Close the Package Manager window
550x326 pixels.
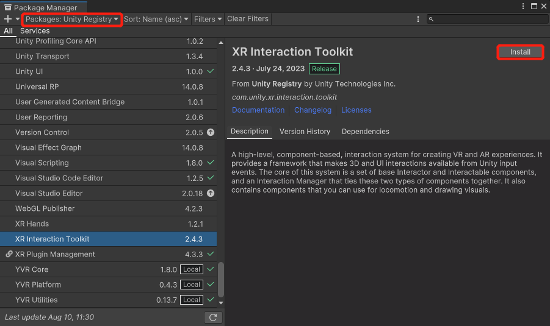pyautogui.click(x=544, y=6)
